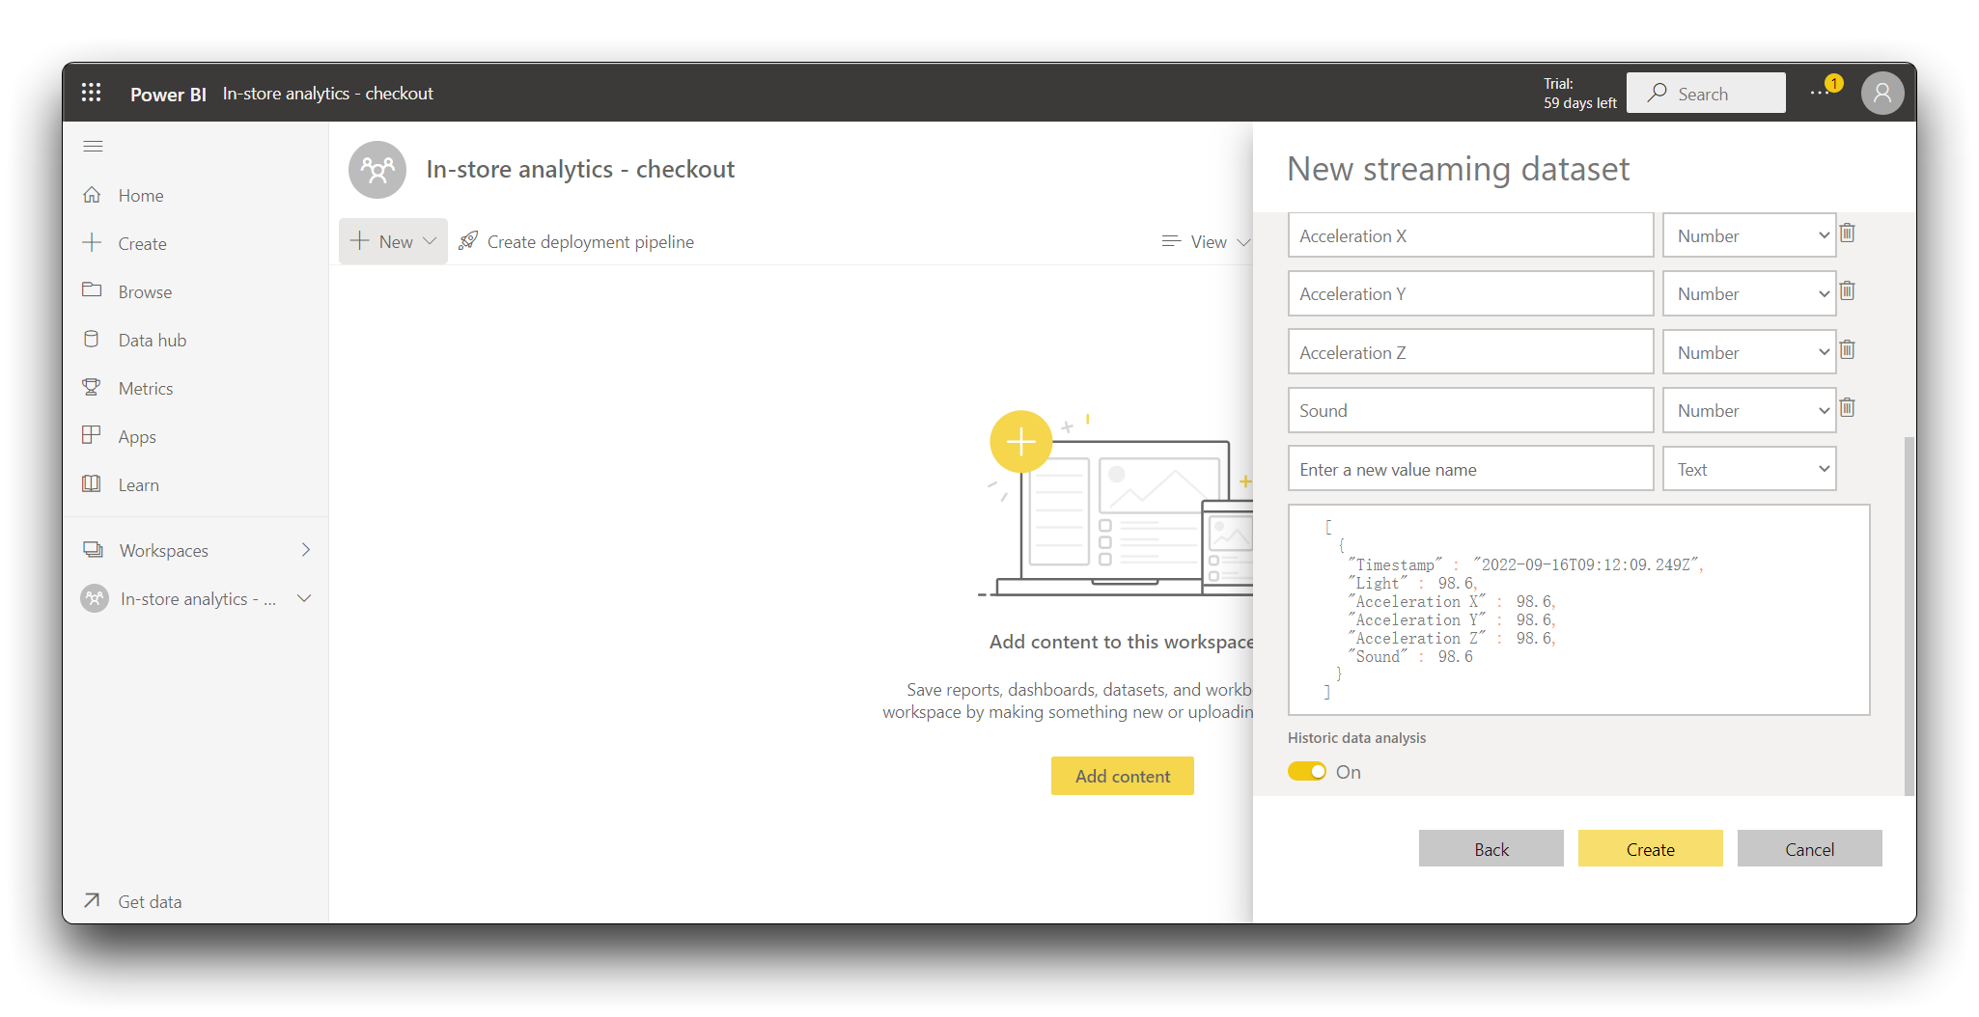Expand the New dropdown button

point(393,241)
